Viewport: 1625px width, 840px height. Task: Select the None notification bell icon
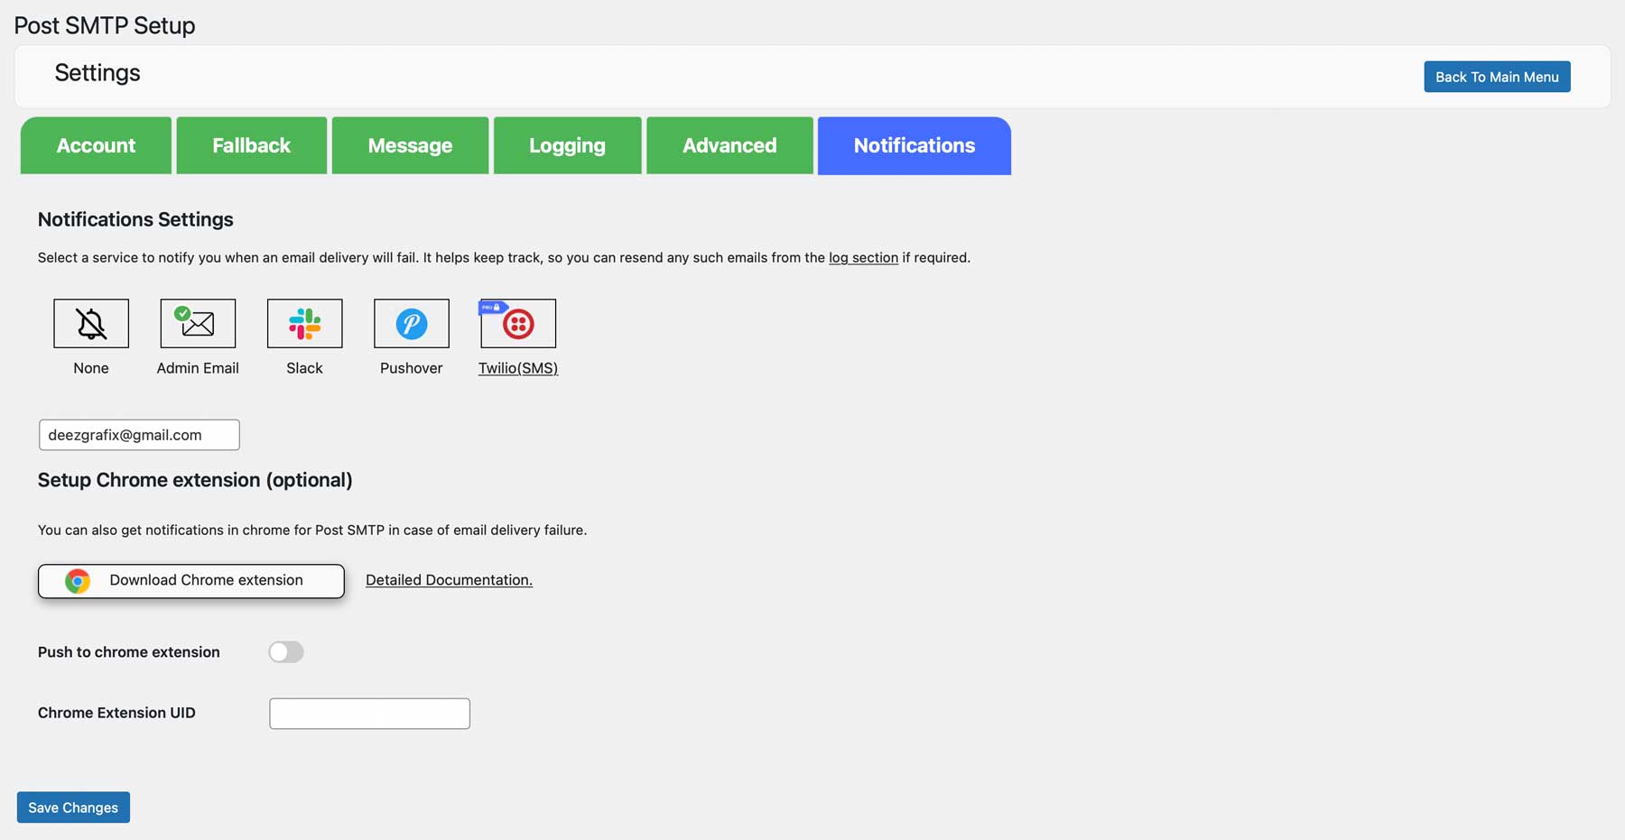(x=90, y=323)
